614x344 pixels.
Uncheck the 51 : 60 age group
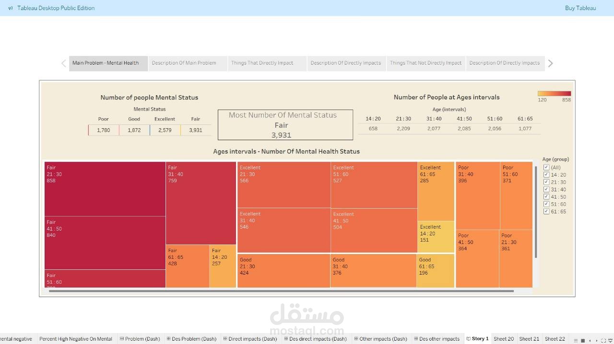pyautogui.click(x=546, y=204)
